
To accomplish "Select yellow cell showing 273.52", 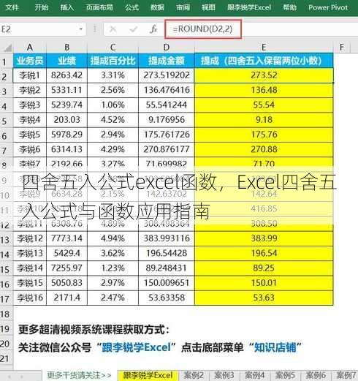I will (264, 75).
